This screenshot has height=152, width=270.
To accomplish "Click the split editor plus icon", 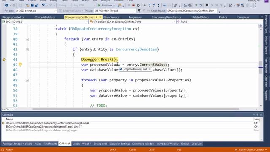I will [261, 26].
